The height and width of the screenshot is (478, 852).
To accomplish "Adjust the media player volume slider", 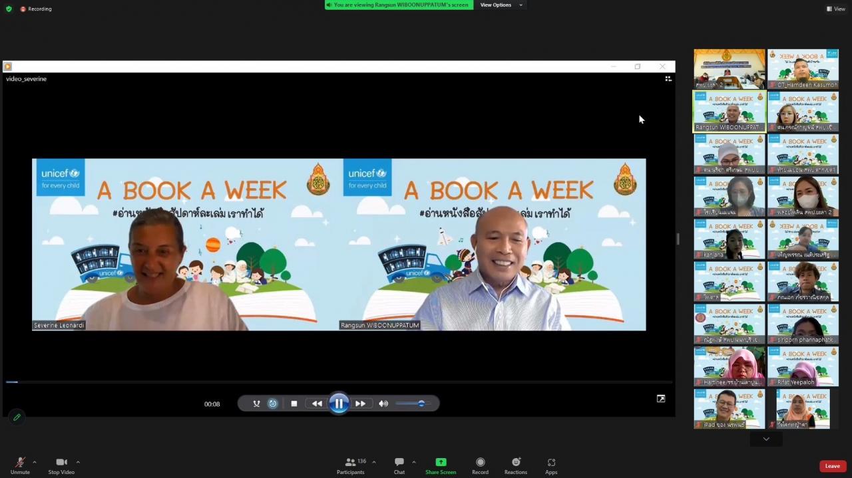I will click(x=413, y=404).
